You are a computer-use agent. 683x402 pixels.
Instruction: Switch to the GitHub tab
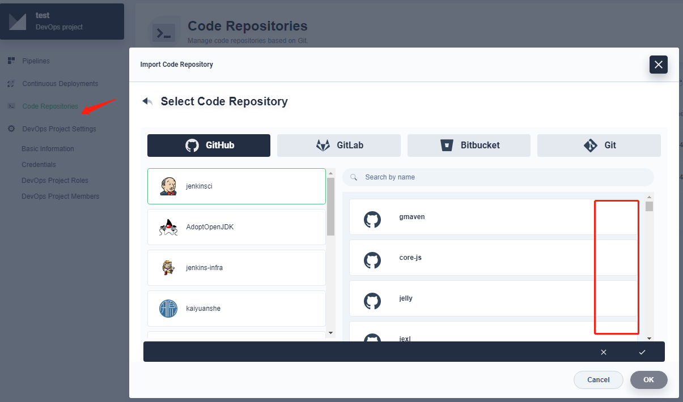[x=209, y=146]
